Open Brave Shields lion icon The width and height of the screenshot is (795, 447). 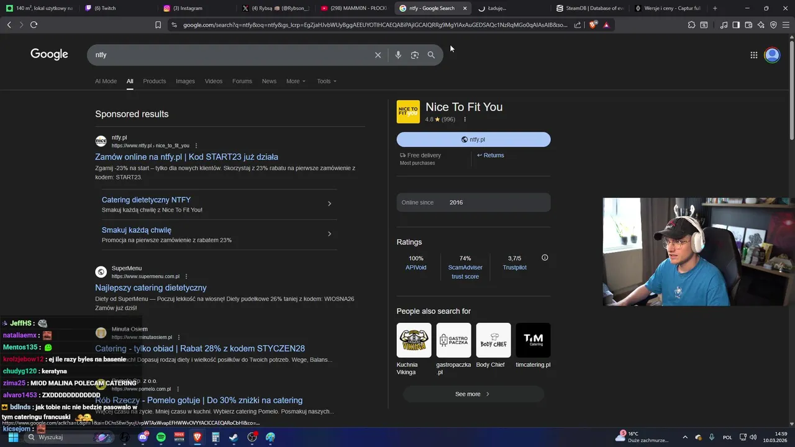coord(593,25)
